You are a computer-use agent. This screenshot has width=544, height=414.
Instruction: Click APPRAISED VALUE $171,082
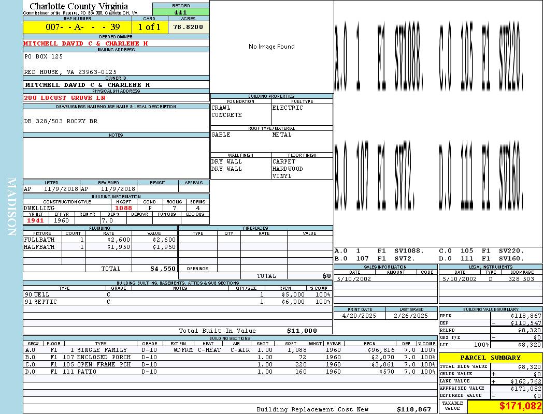pos(526,389)
